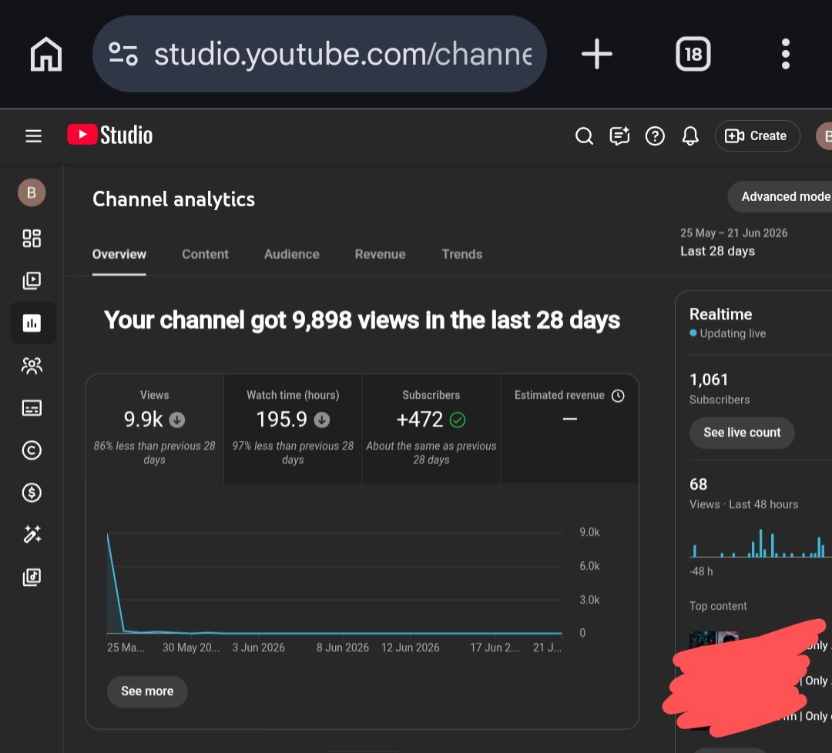
Task: Select the Watch time (hours) metric card
Action: tap(293, 428)
